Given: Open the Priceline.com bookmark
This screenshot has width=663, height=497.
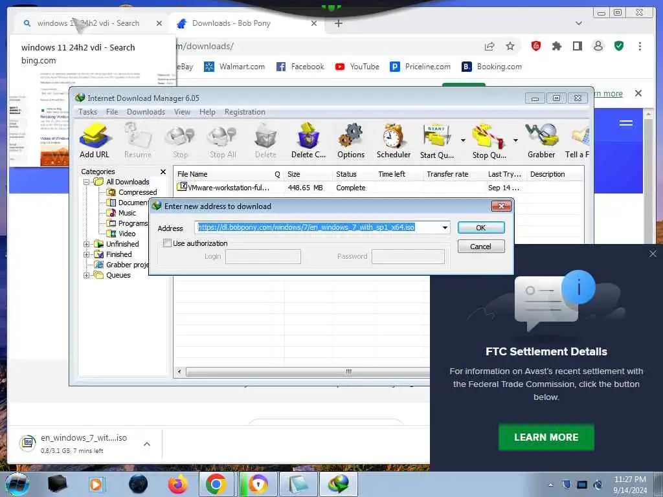Looking at the screenshot, I should point(420,67).
